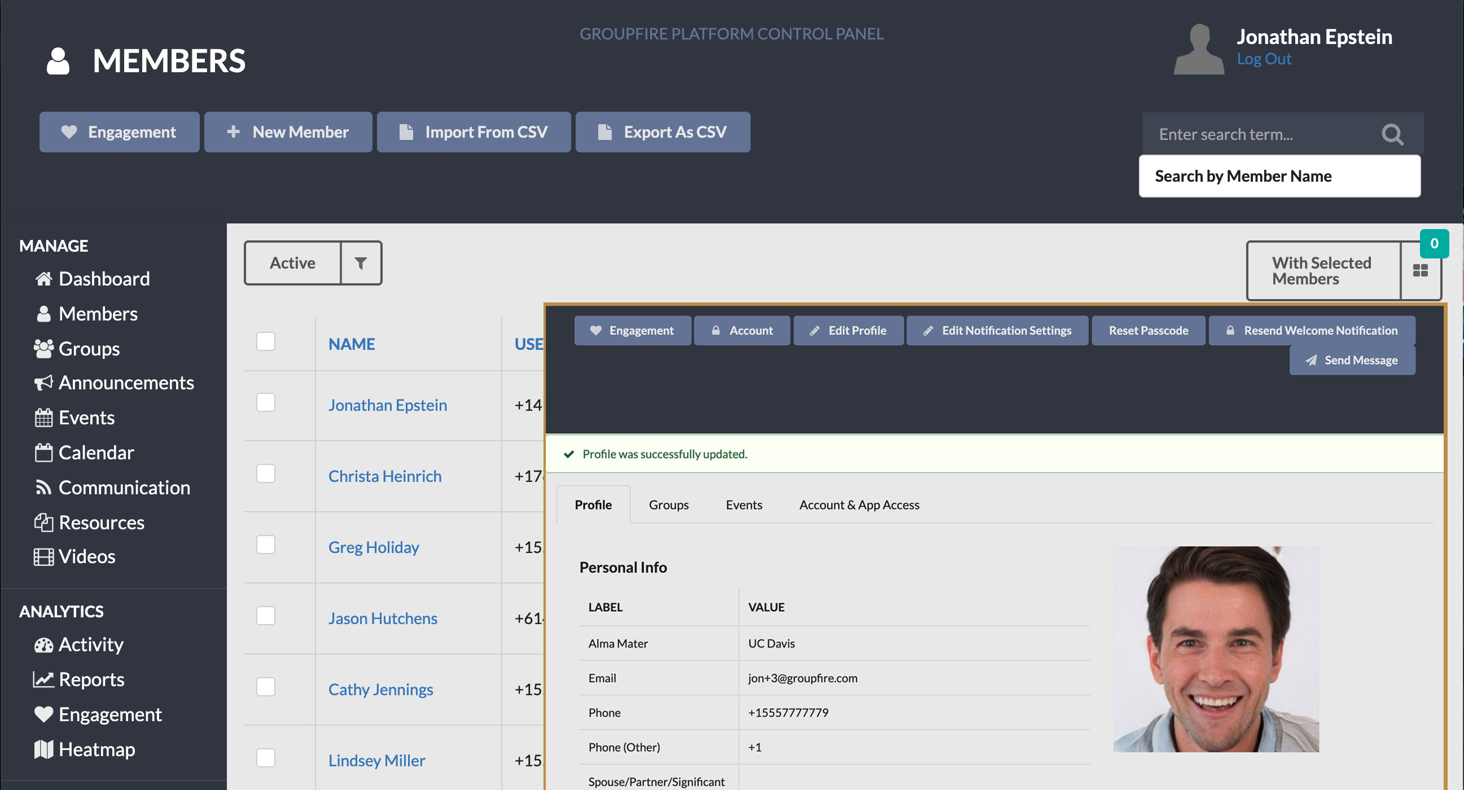Switch to the Groups tab

(668, 505)
